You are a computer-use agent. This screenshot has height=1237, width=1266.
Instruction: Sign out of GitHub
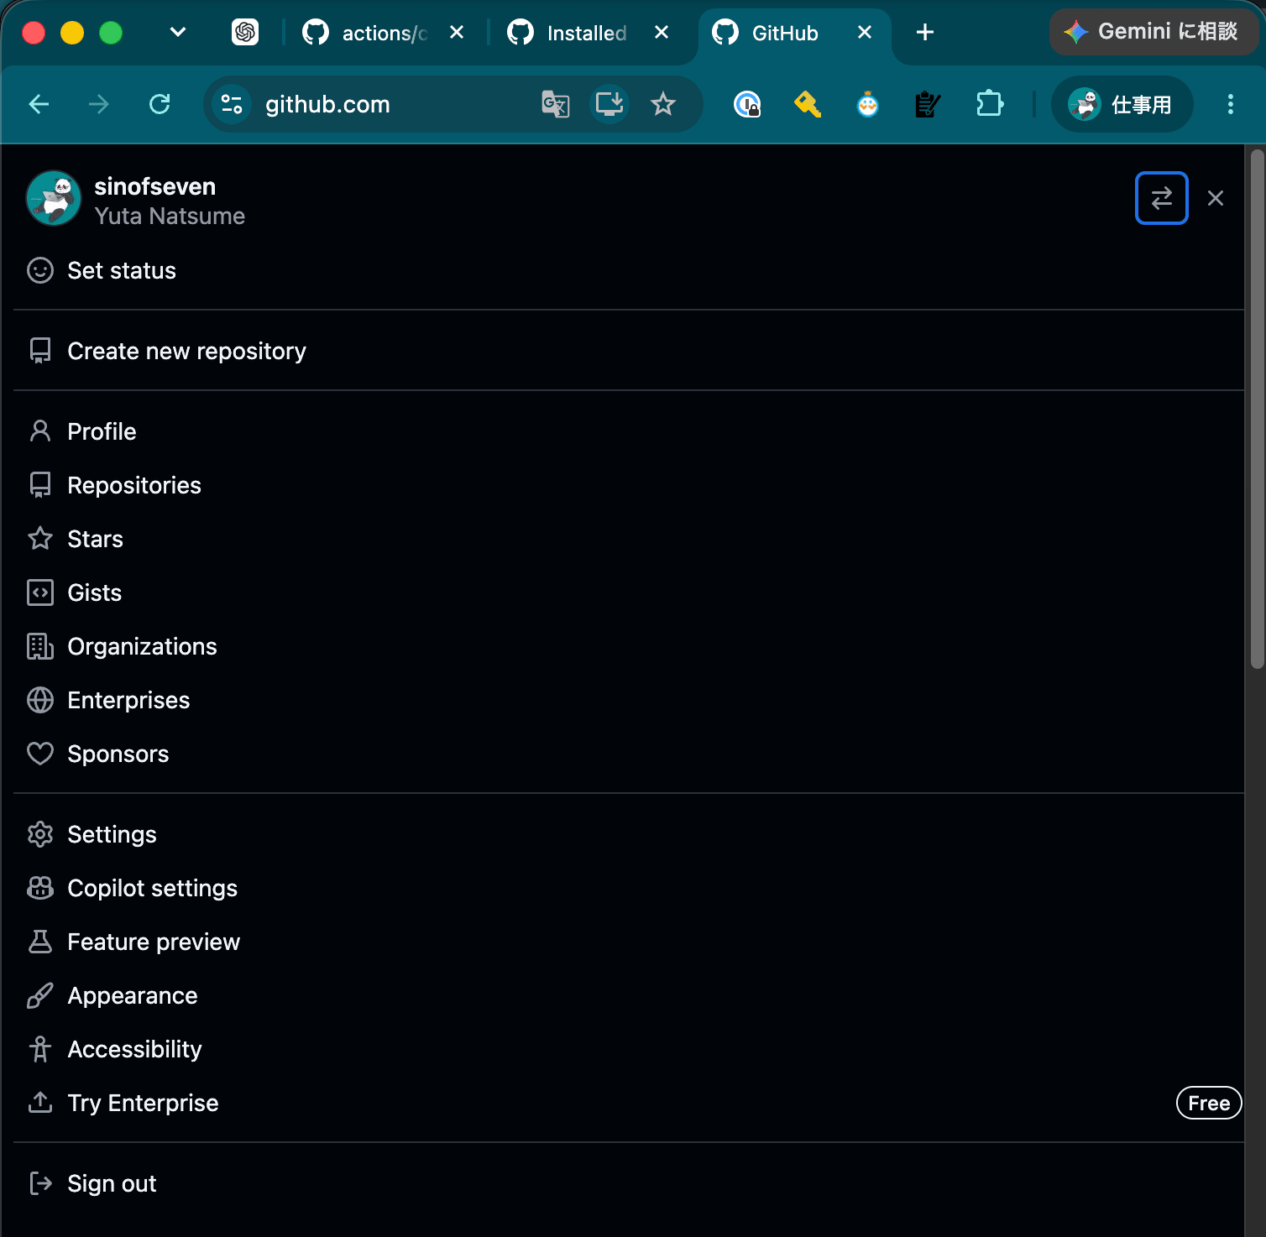click(629, 1183)
